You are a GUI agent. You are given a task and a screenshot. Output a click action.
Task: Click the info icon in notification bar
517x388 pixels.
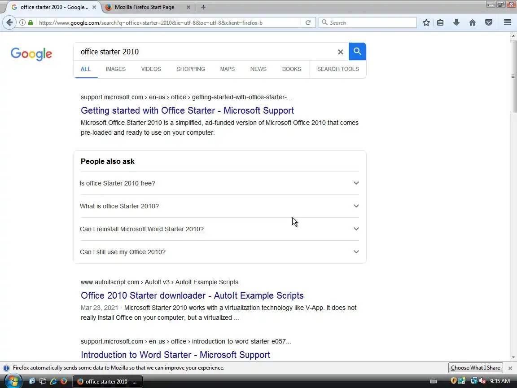[x=6, y=368]
